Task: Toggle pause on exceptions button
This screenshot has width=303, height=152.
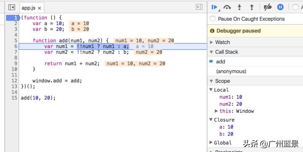Action: (280, 7)
